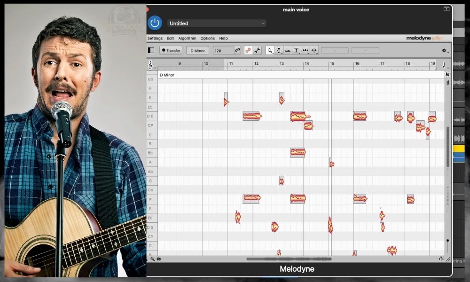
Task: Click the bottom-left sharp-signs icon
Action: click(158, 259)
